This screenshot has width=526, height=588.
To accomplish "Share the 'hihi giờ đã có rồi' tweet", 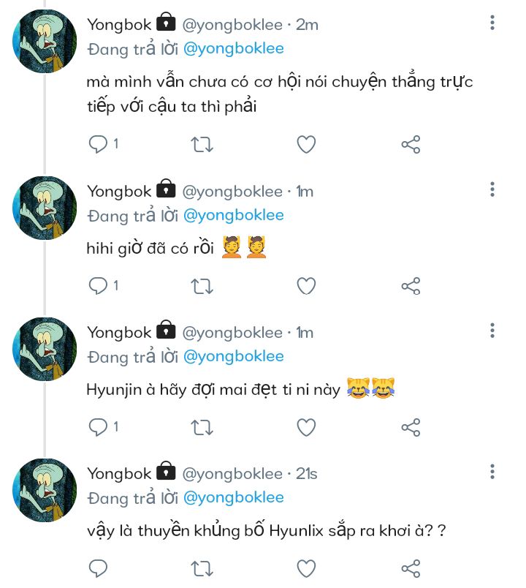I will click(411, 286).
